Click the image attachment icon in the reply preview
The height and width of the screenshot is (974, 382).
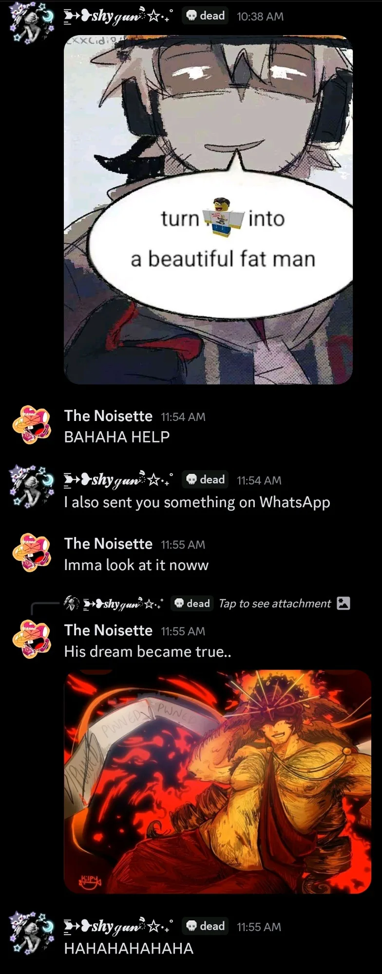(x=344, y=603)
